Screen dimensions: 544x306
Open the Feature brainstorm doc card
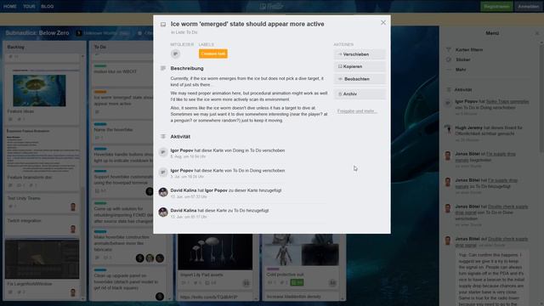click(42, 159)
